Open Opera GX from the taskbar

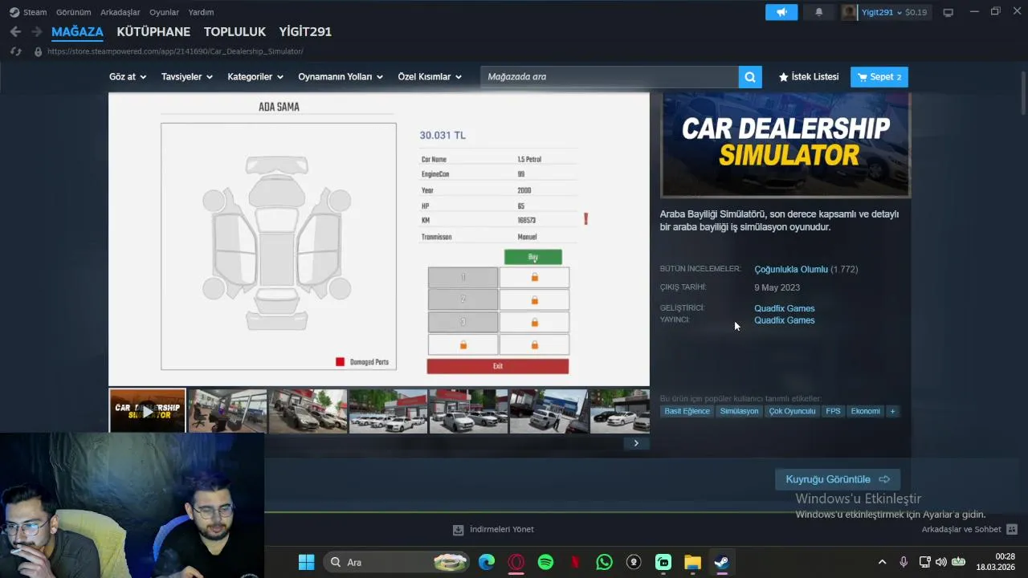tap(516, 562)
